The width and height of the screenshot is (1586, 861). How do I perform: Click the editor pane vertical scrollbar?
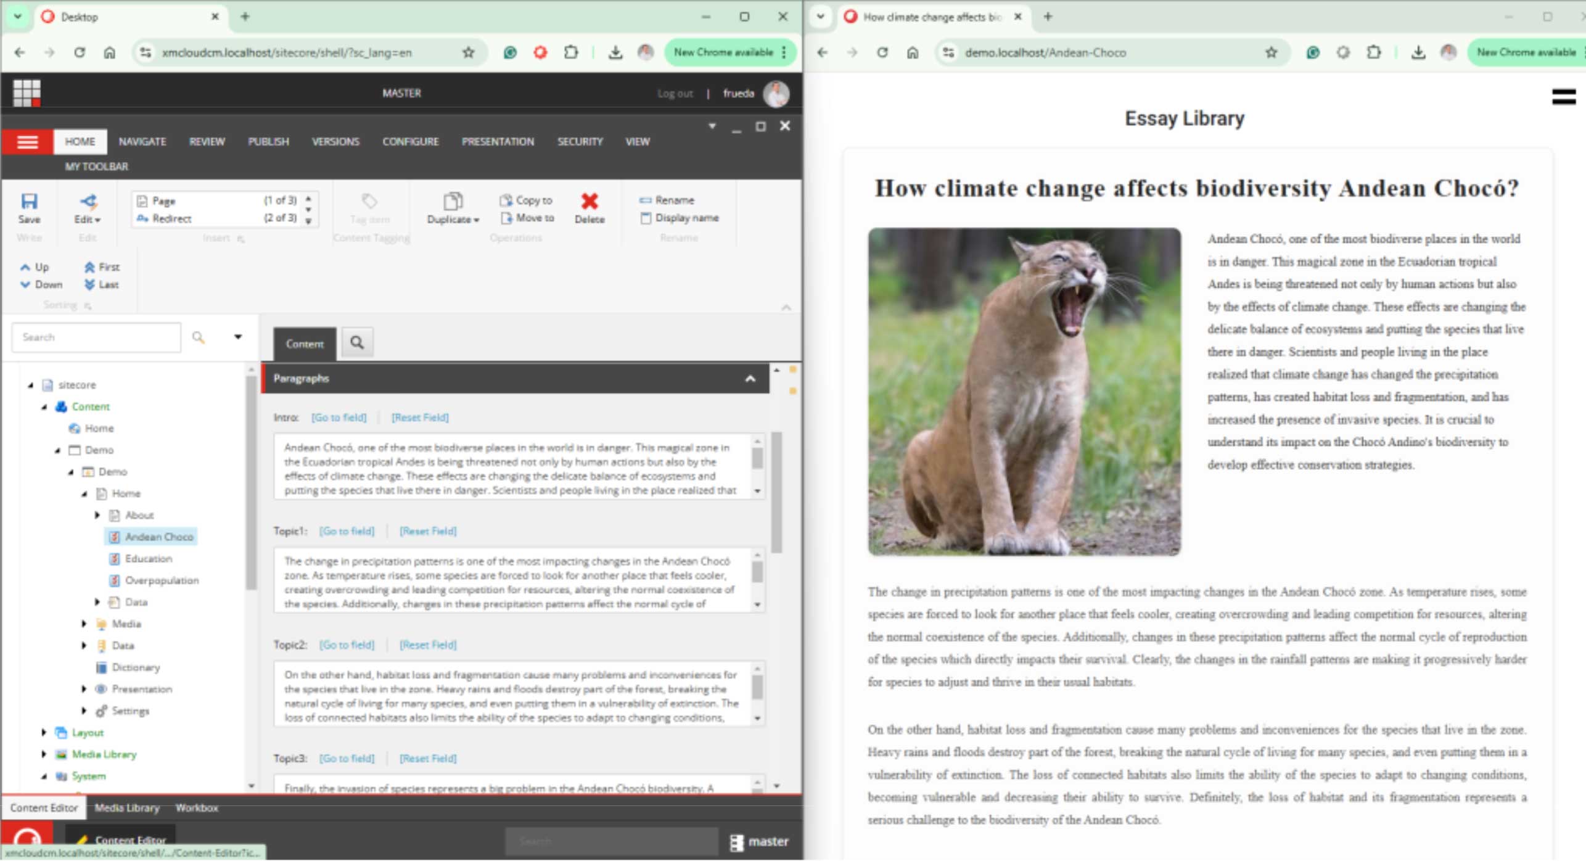[776, 492]
